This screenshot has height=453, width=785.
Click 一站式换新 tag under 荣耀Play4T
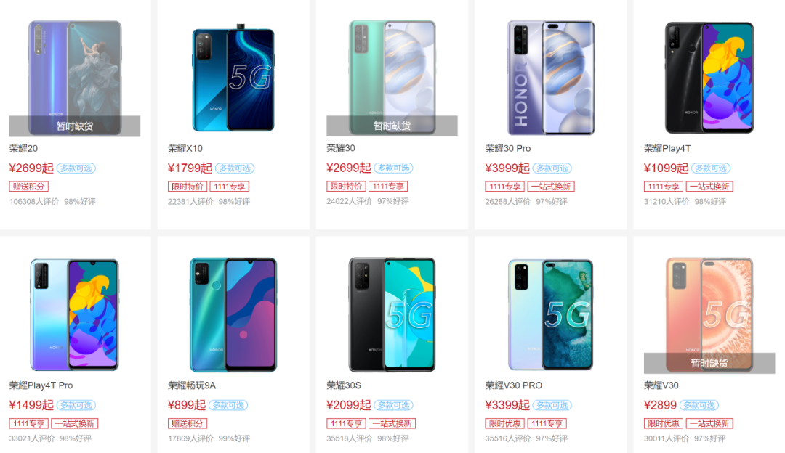[709, 187]
